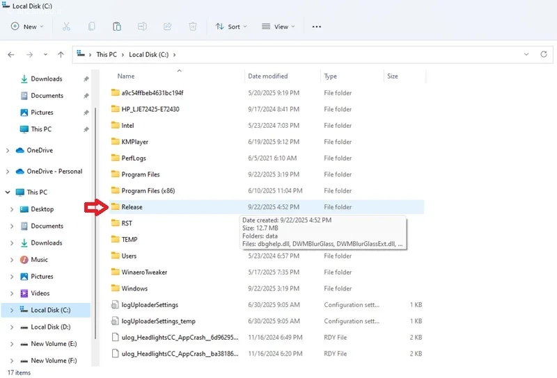Open the Sort dropdown menu

228,26
